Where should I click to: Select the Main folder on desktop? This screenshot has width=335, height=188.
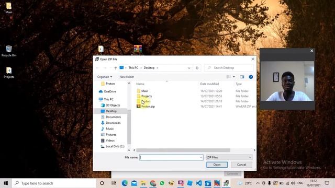click(8, 8)
